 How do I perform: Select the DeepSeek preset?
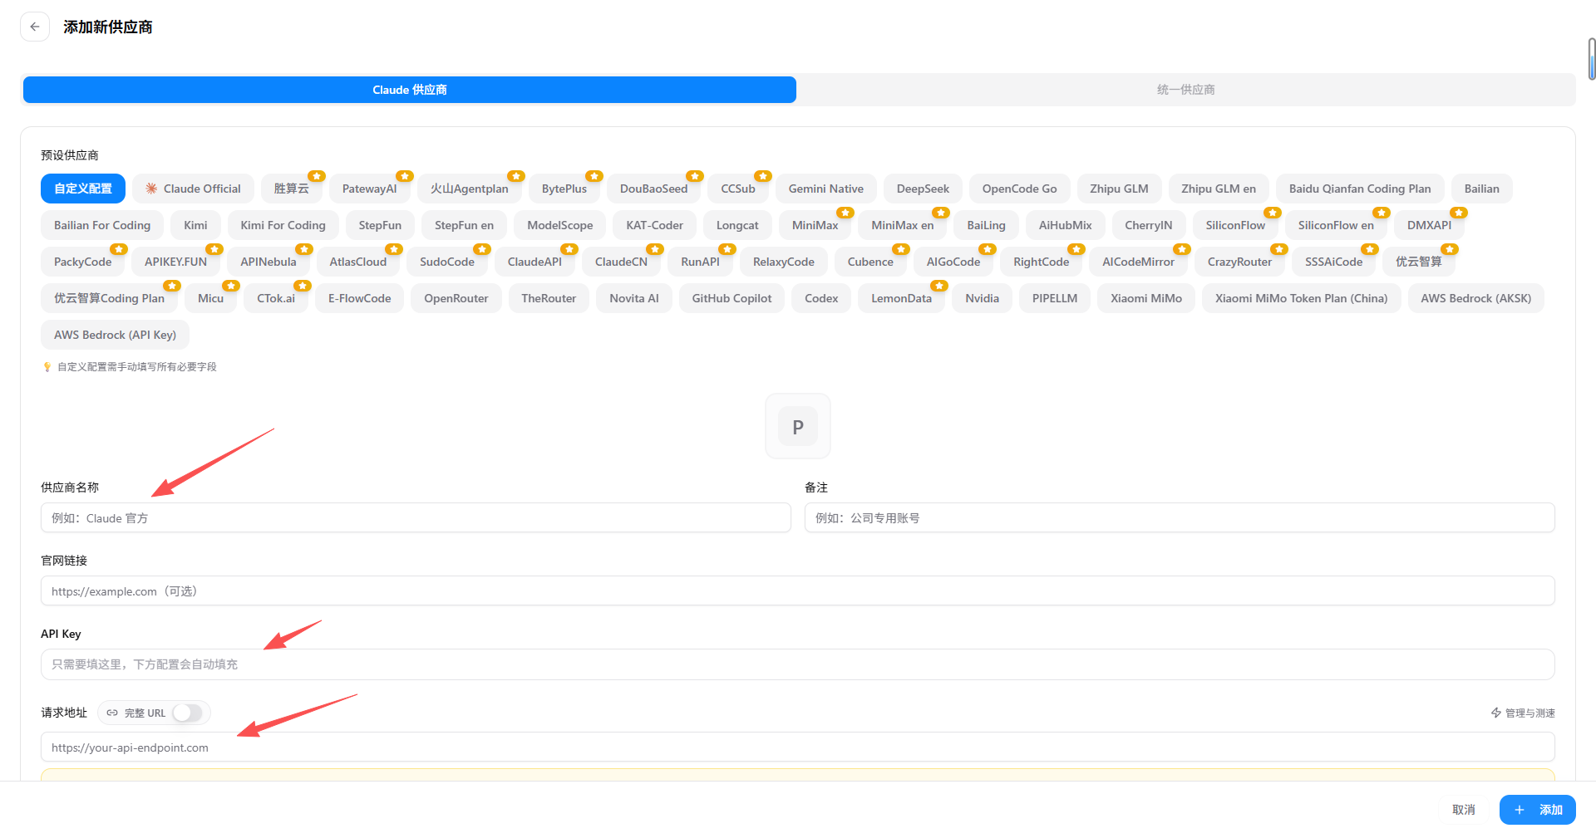(x=923, y=189)
